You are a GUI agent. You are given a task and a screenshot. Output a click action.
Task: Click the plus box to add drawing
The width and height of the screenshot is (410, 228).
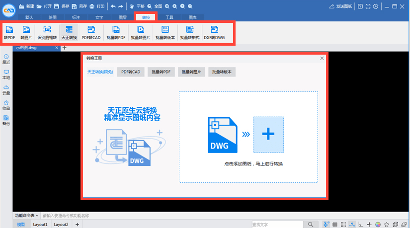pyautogui.click(x=268, y=135)
